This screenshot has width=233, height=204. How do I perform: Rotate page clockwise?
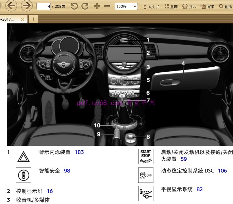point(85,6)
